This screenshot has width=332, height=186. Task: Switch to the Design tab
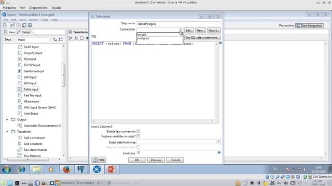[24, 32]
